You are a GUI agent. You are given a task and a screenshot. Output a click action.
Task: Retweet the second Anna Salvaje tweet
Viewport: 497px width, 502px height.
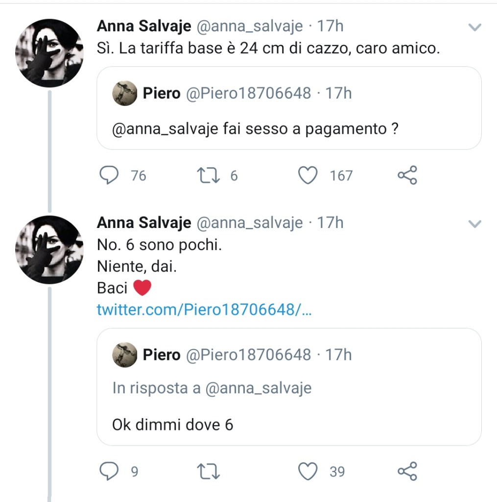[209, 472]
